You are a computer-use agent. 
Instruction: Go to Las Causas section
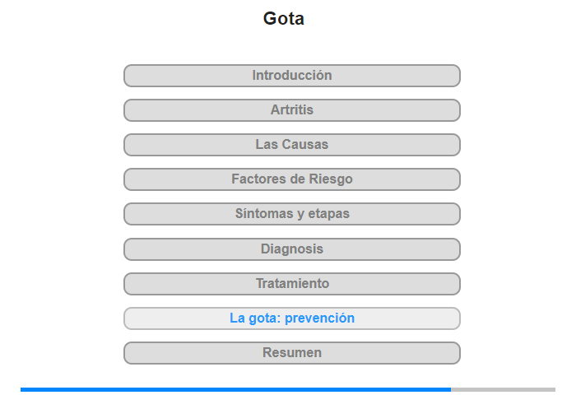(291, 145)
